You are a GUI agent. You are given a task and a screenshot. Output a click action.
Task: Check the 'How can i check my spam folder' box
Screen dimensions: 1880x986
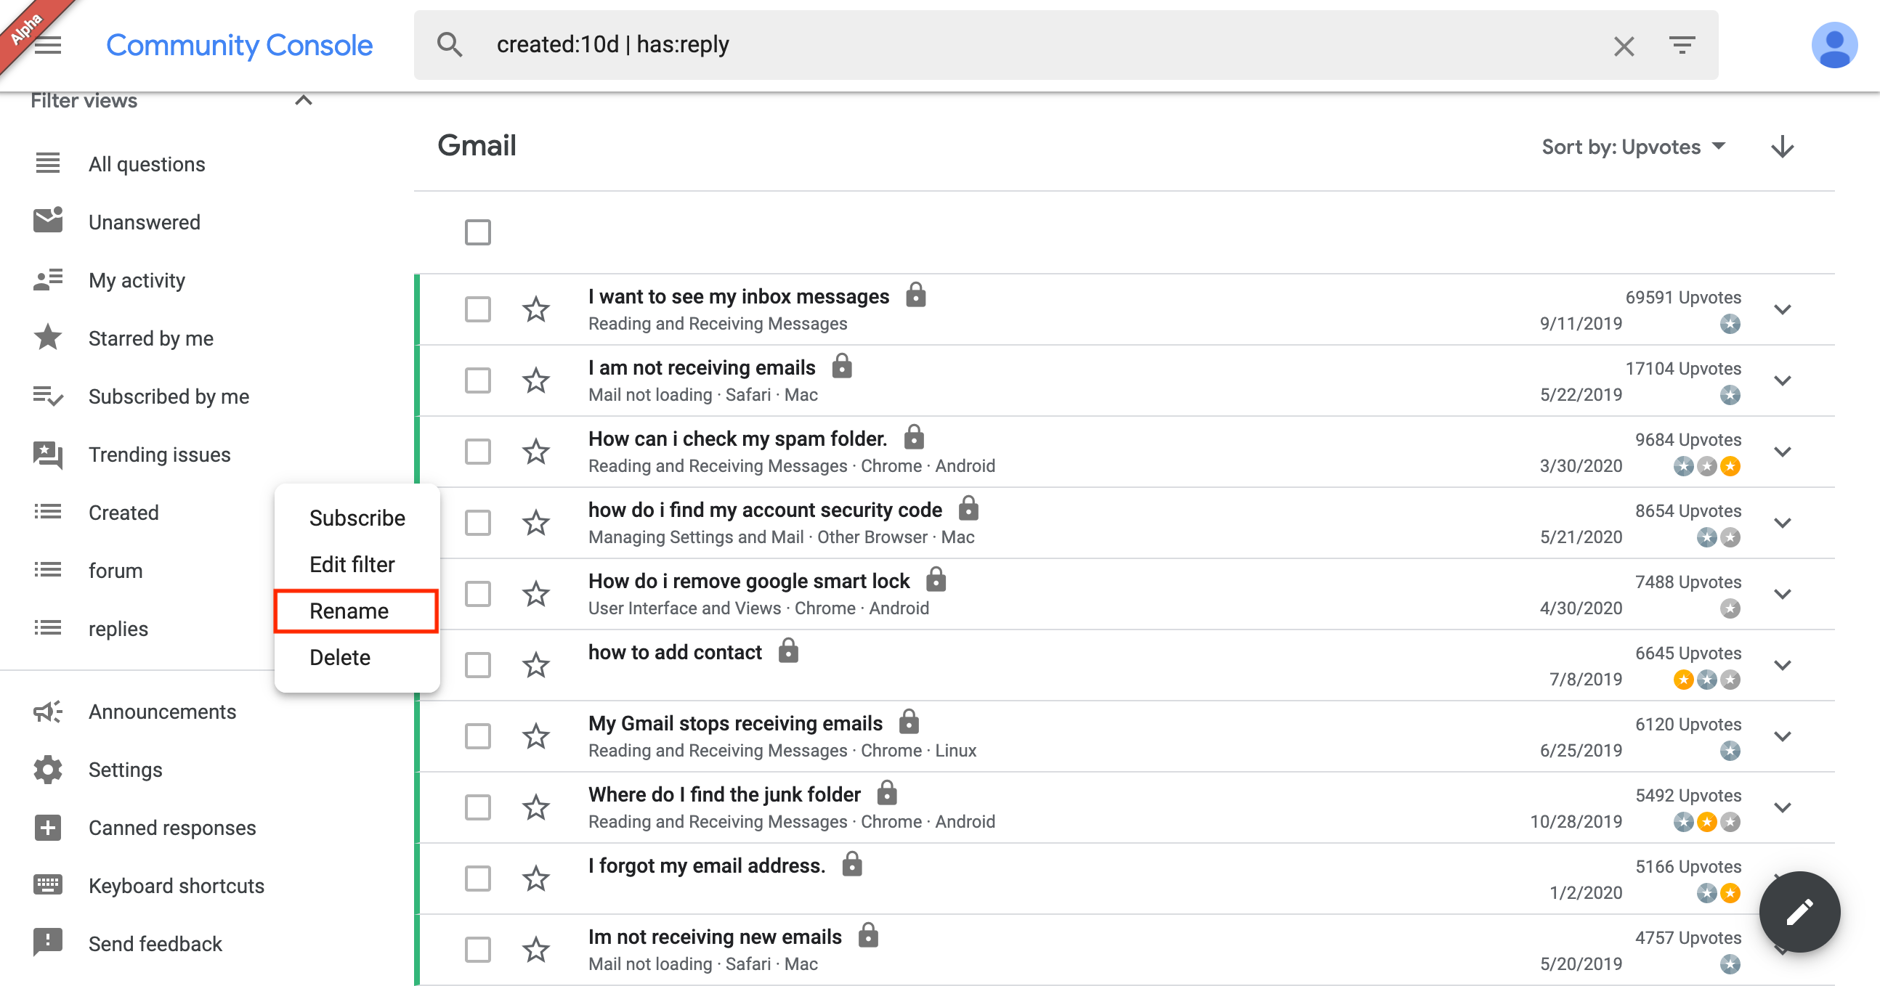tap(478, 452)
